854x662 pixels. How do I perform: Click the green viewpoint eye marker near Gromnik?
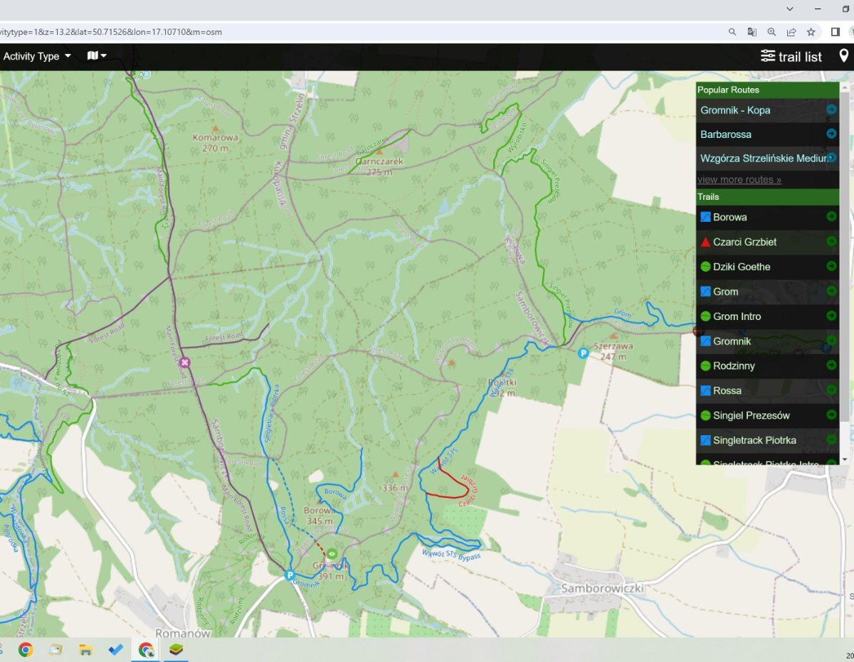point(332,554)
